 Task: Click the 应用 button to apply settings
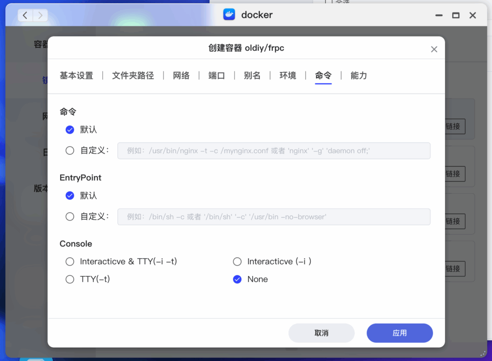pyautogui.click(x=399, y=333)
